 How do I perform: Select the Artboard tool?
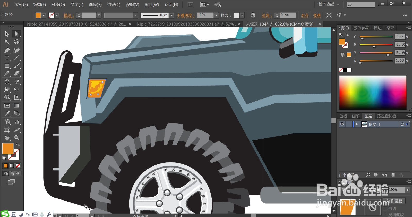pos(7,130)
